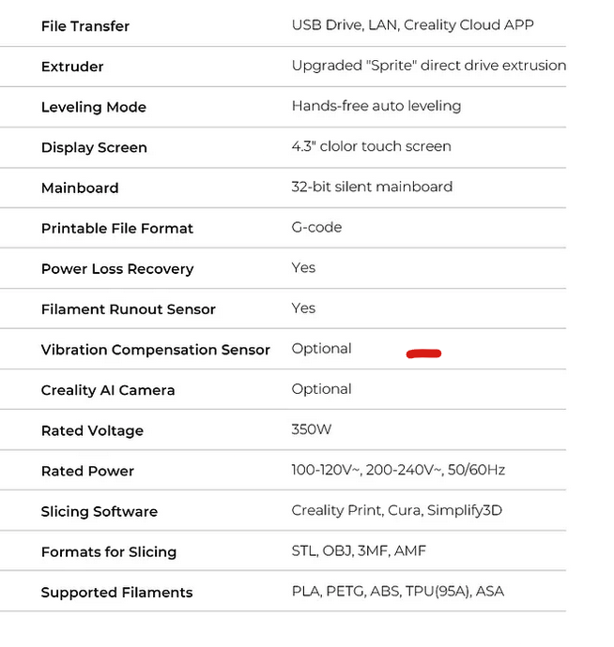Click '32-bit silent mainboard' text
The width and height of the screenshot is (614, 647).
pos(372,187)
